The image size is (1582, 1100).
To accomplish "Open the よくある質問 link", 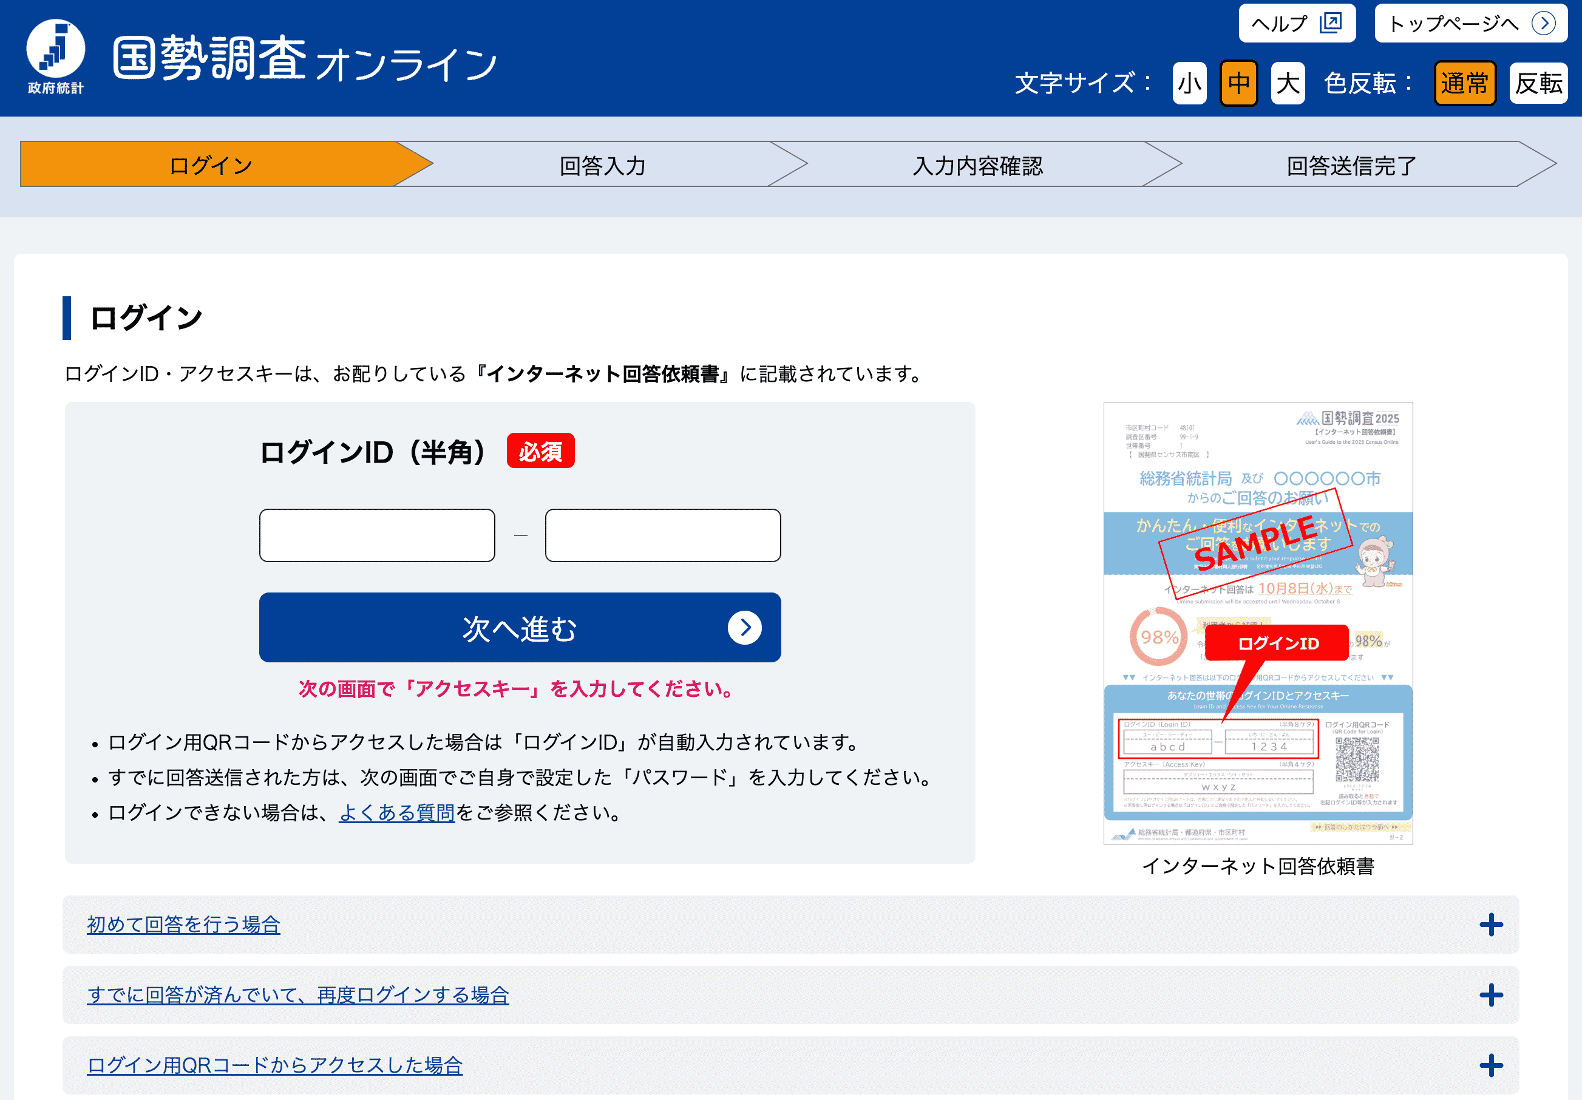I will coord(396,813).
